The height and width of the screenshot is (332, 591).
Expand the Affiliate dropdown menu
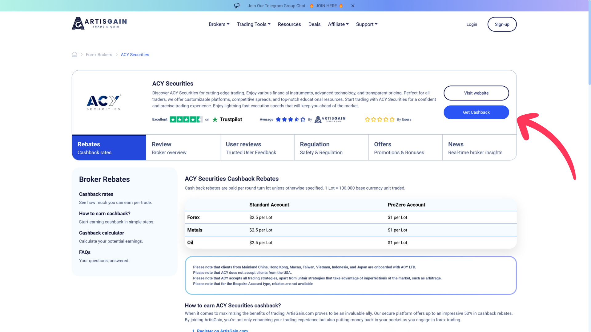338,24
